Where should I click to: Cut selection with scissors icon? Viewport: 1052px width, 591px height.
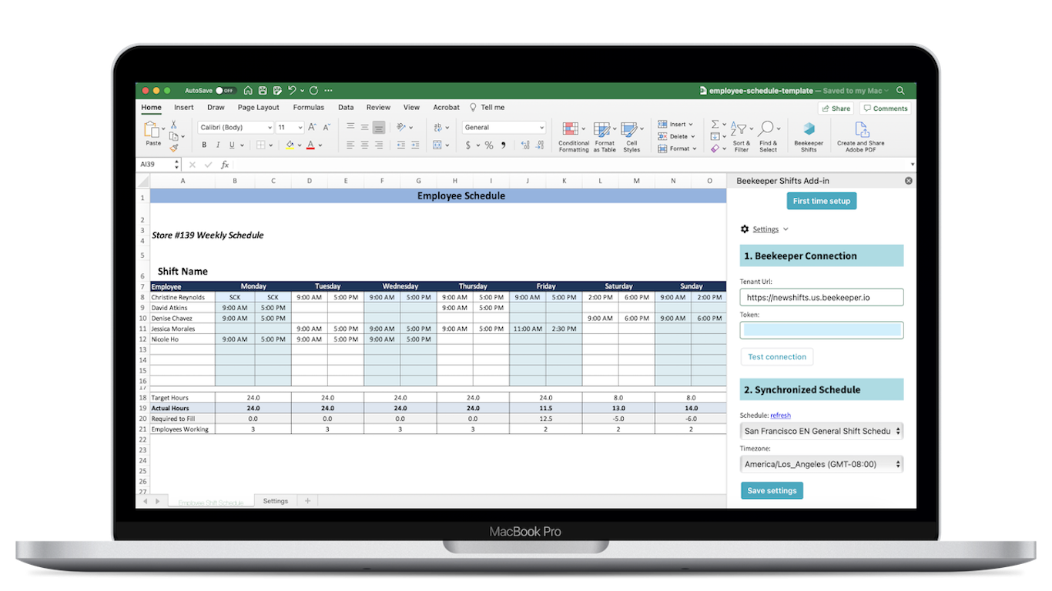coord(174,124)
